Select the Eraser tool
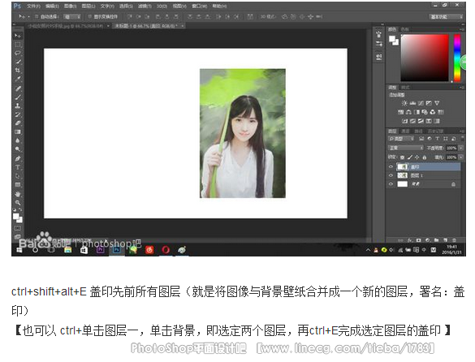Screen dimensions: 475x362 (18, 123)
